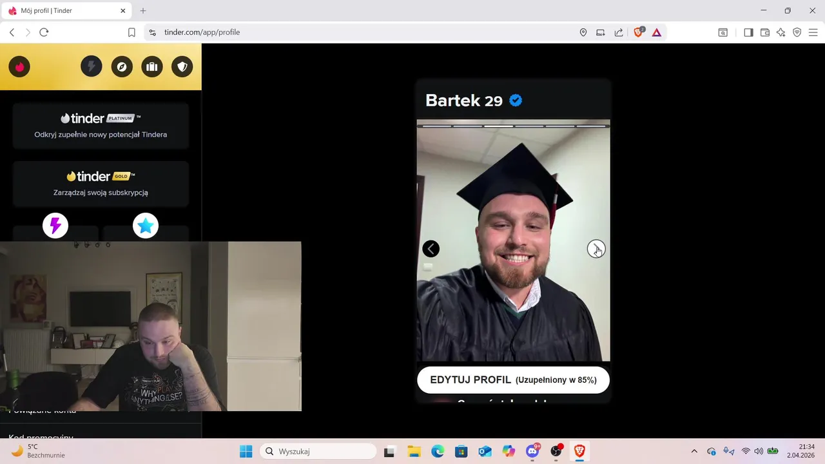825x464 pixels.
Task: Open the Work Mode briefcase icon
Action: click(152, 66)
